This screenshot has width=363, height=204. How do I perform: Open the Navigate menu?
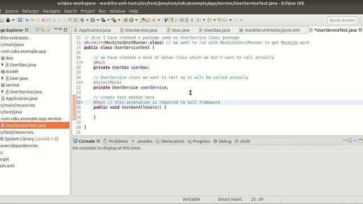tap(52, 11)
